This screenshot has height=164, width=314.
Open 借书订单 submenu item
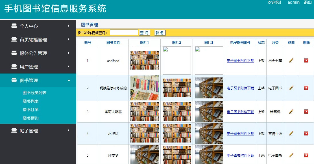coord(30,110)
